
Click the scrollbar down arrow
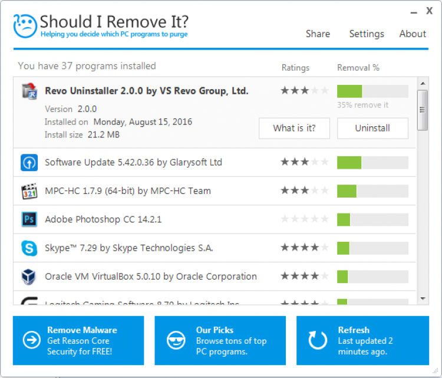pos(423,298)
